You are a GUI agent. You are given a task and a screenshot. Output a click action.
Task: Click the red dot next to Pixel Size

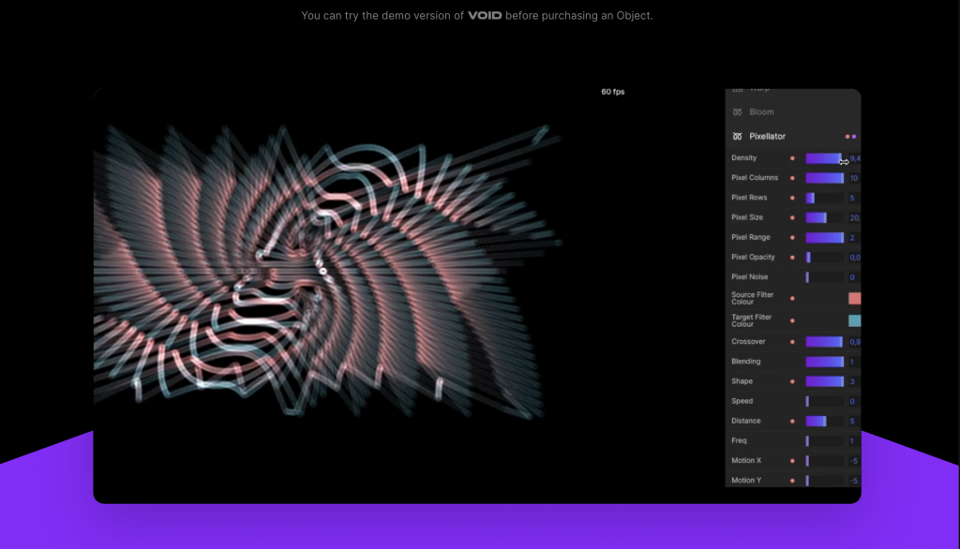click(792, 218)
